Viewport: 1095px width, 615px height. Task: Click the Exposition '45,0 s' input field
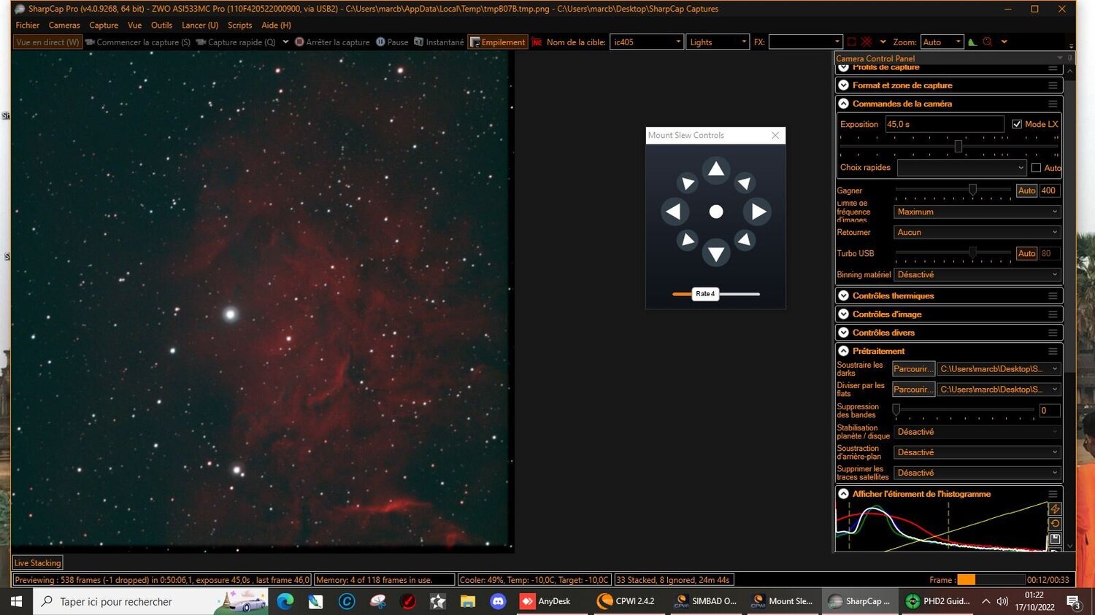coord(945,124)
